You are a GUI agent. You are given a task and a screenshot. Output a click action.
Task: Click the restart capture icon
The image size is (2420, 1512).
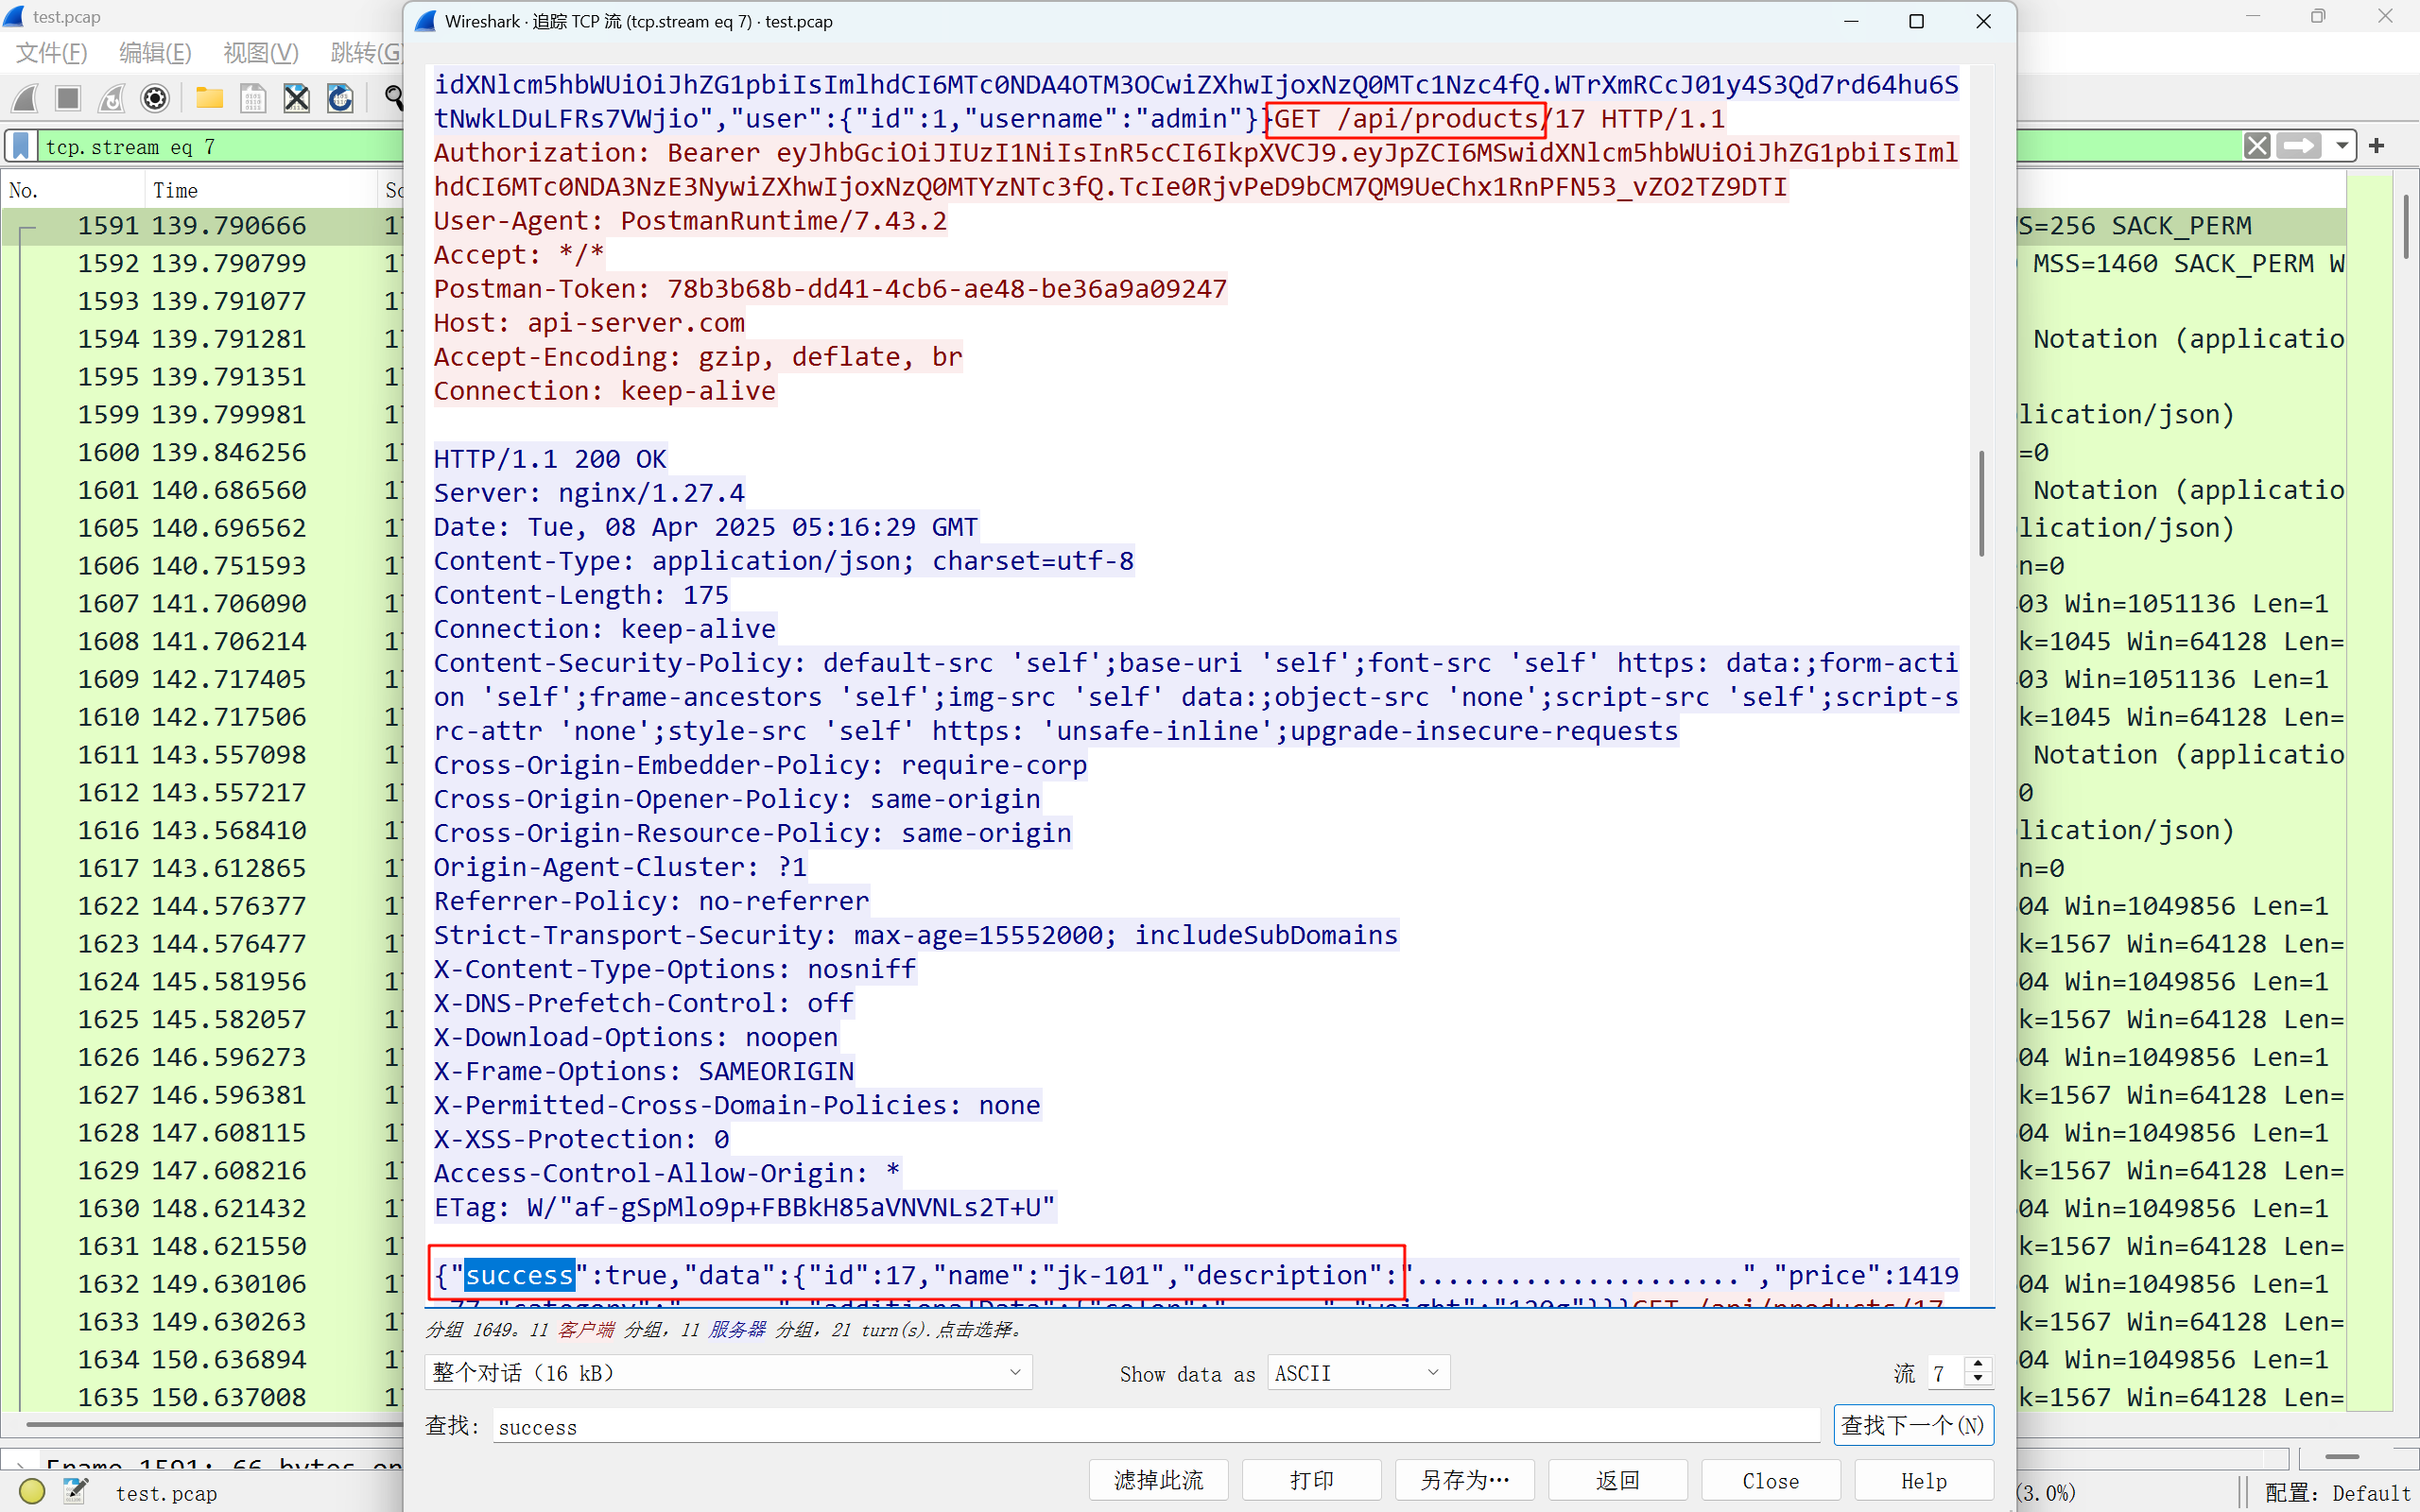(112, 98)
